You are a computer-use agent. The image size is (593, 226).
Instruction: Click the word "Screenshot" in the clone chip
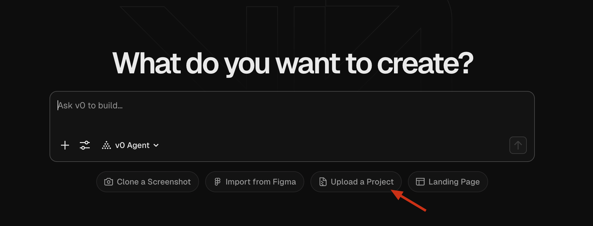click(x=169, y=182)
